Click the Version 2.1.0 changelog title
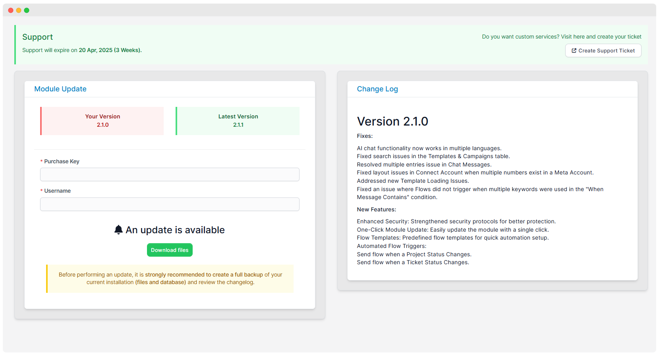 [392, 121]
